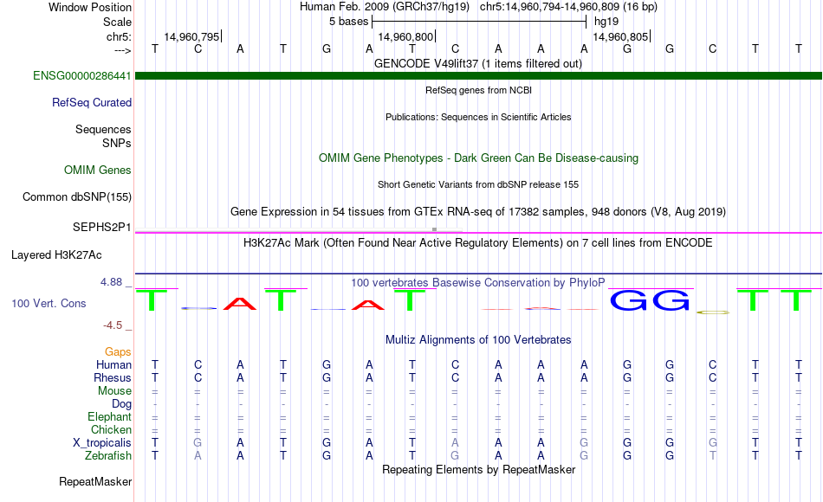The image size is (823, 502).
Task: Open the RefSeq Curated track label
Action: (x=92, y=102)
